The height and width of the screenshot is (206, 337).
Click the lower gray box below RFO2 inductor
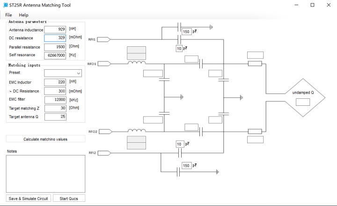coord(137,146)
